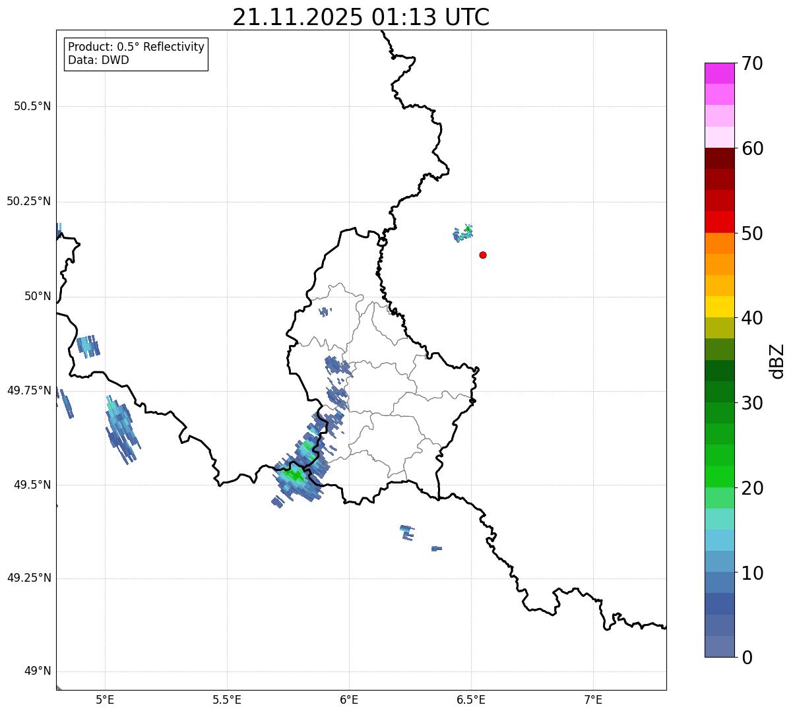The width and height of the screenshot is (793, 713).
Task: Click the 49.25°N latitude label
Action: coord(29,578)
